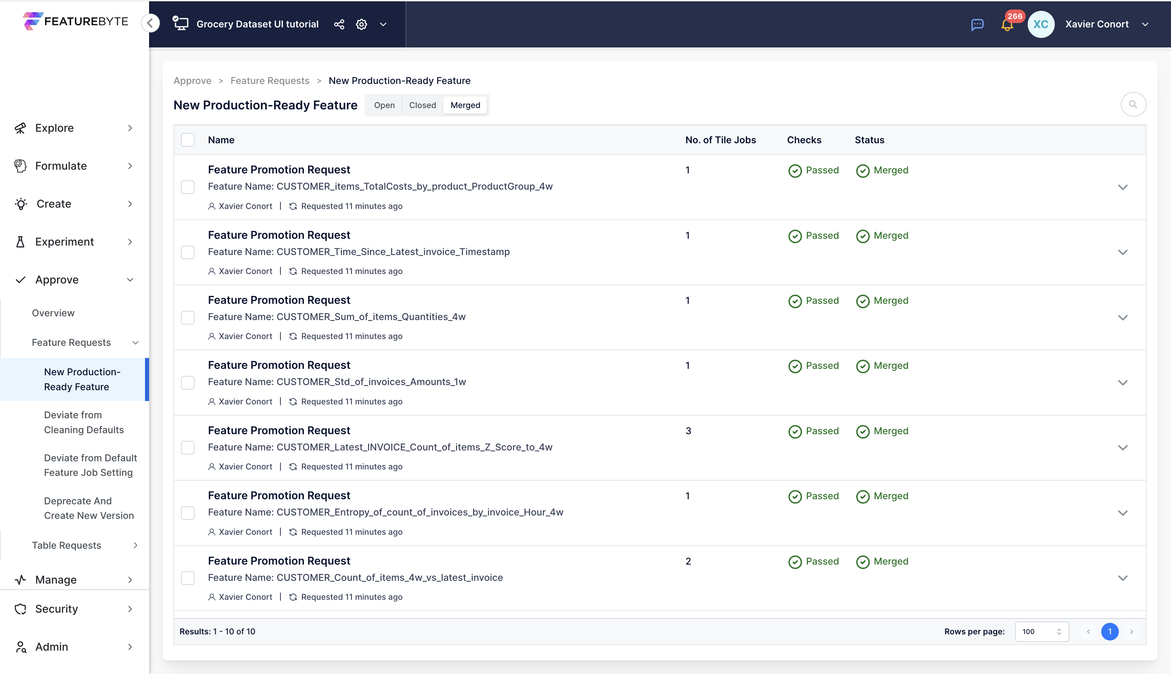Toggle the select-all checkbox in table header
Image resolution: width=1171 pixels, height=674 pixels.
[187, 140]
